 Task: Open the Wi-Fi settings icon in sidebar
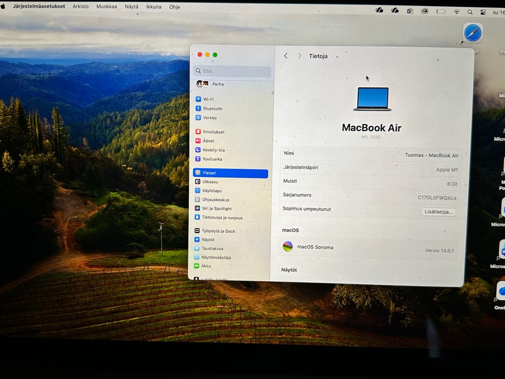[x=198, y=99]
